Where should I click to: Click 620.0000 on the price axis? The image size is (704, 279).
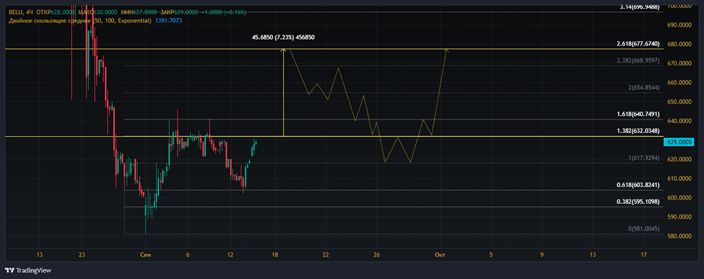[x=679, y=160]
